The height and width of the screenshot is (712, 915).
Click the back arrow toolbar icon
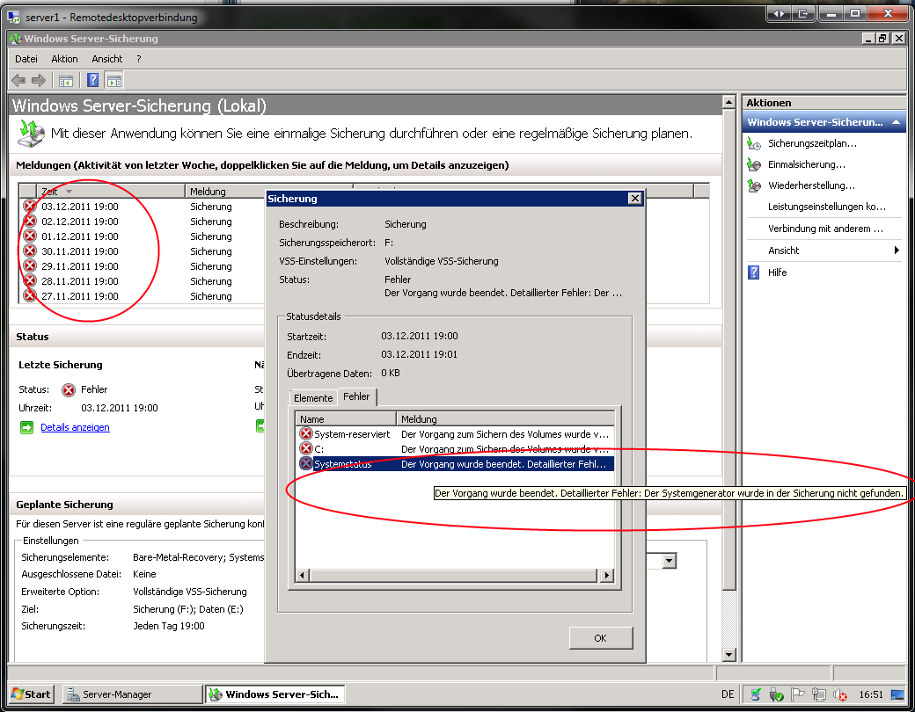(18, 81)
